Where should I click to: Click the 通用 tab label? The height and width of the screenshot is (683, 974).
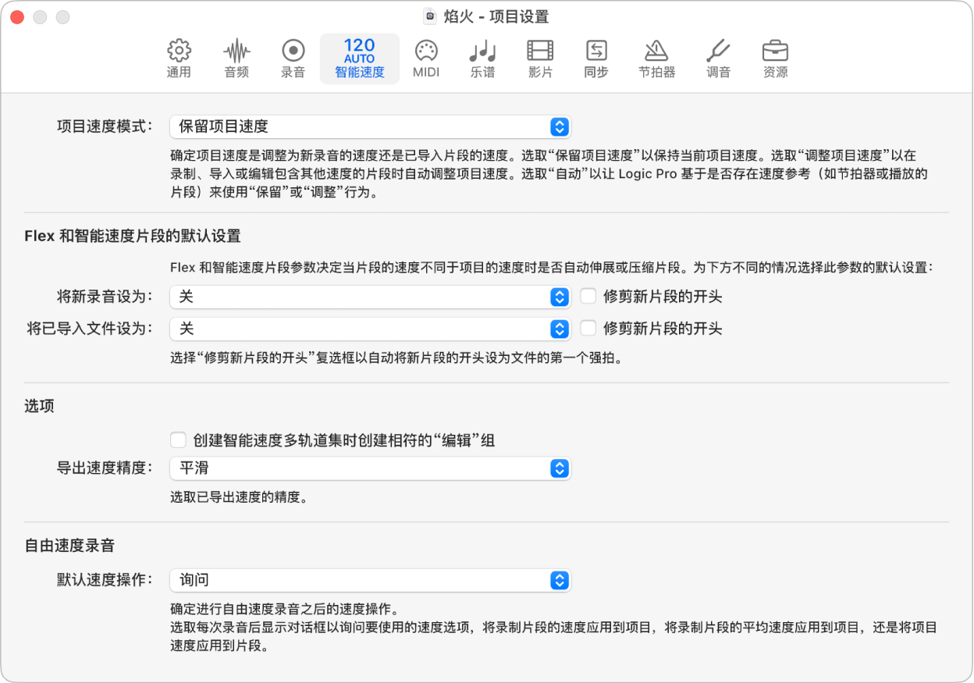click(x=179, y=73)
